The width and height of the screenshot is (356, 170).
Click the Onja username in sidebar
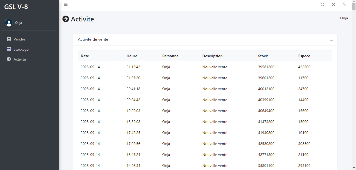[x=19, y=23]
